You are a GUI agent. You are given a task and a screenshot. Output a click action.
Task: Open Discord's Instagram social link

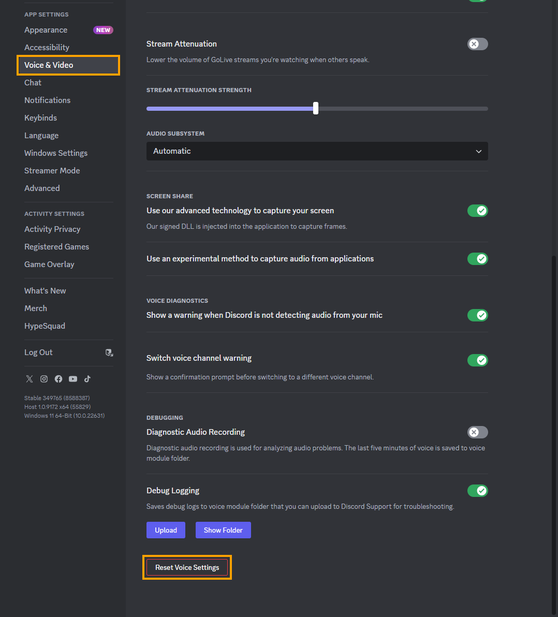point(44,379)
